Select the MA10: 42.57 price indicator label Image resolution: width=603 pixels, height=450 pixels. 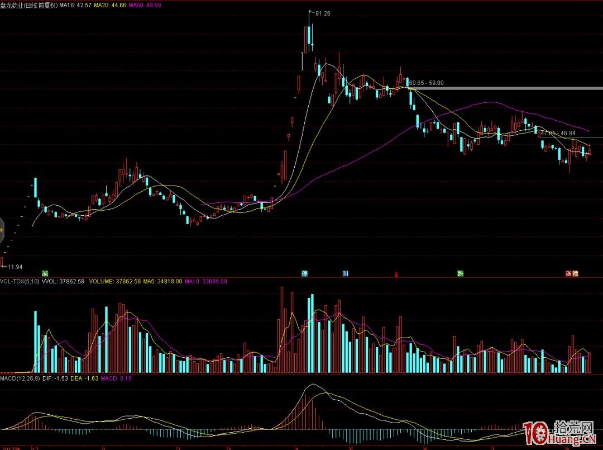point(75,6)
